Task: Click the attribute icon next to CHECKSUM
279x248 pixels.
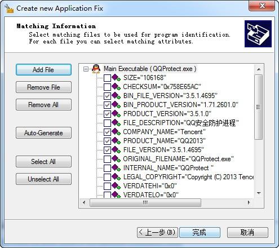Action: pyautogui.click(x=116, y=87)
